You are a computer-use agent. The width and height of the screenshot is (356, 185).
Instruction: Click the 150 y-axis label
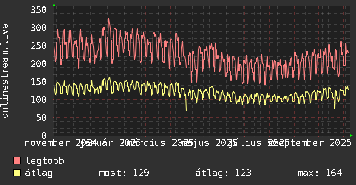coord(38,82)
